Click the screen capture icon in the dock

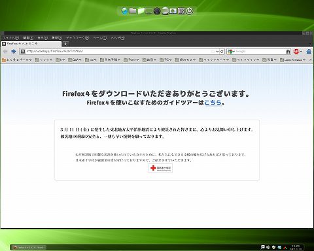click(x=173, y=11)
